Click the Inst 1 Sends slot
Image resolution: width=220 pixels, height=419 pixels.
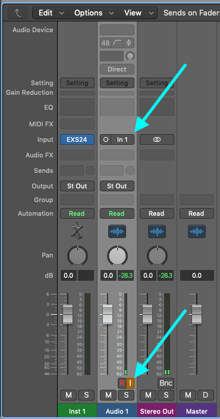72,170
